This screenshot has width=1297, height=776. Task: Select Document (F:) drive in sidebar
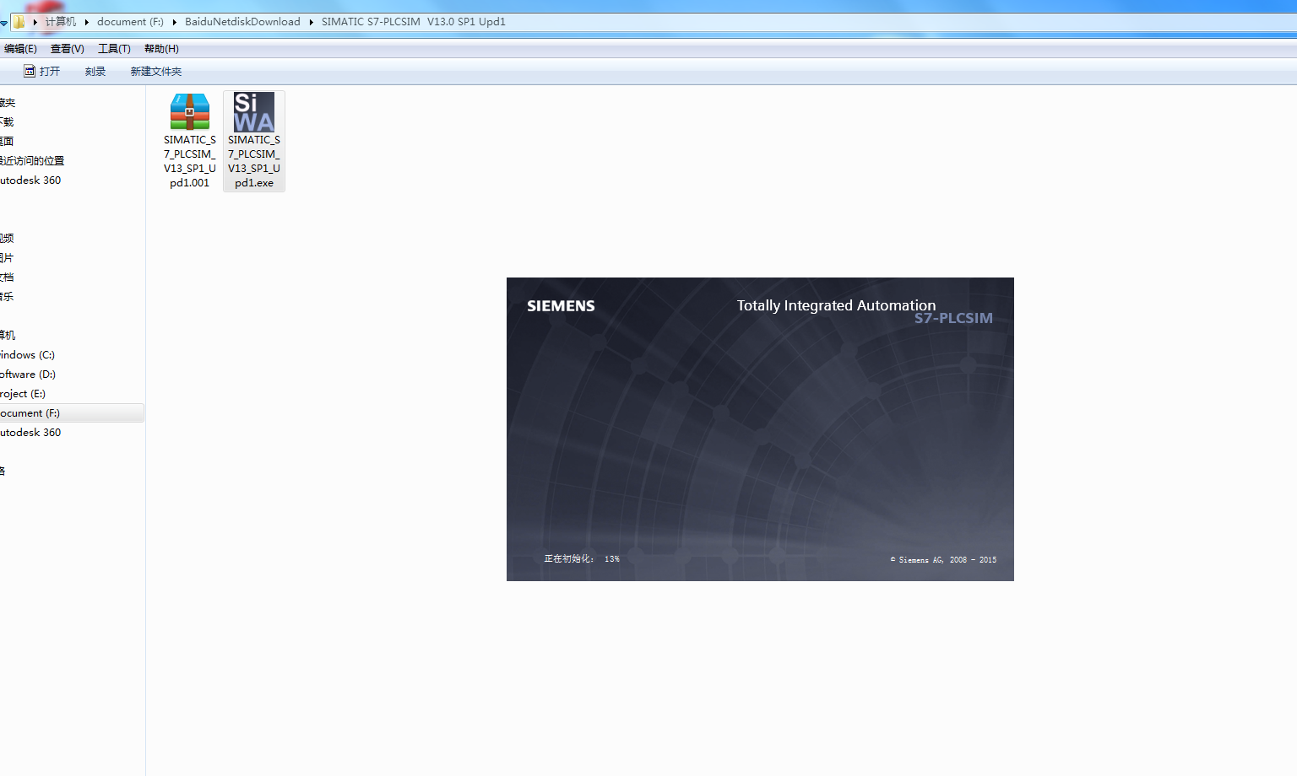pyautogui.click(x=72, y=413)
